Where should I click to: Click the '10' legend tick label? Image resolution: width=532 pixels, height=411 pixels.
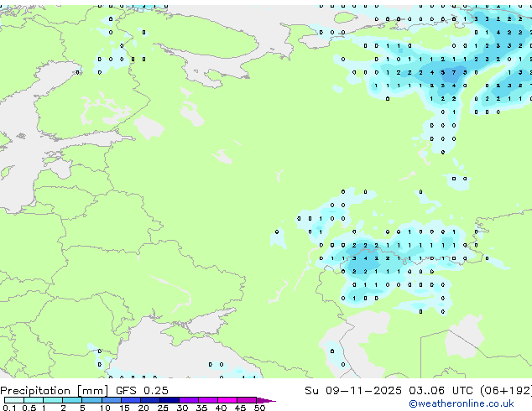(x=105, y=408)
